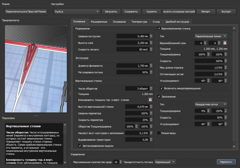This screenshot has height=168, width=240.
Task: Click the print speed spinner arrows
Action: 151,49
